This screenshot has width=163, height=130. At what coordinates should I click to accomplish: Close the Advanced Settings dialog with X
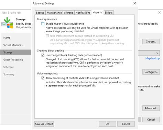point(135,3)
